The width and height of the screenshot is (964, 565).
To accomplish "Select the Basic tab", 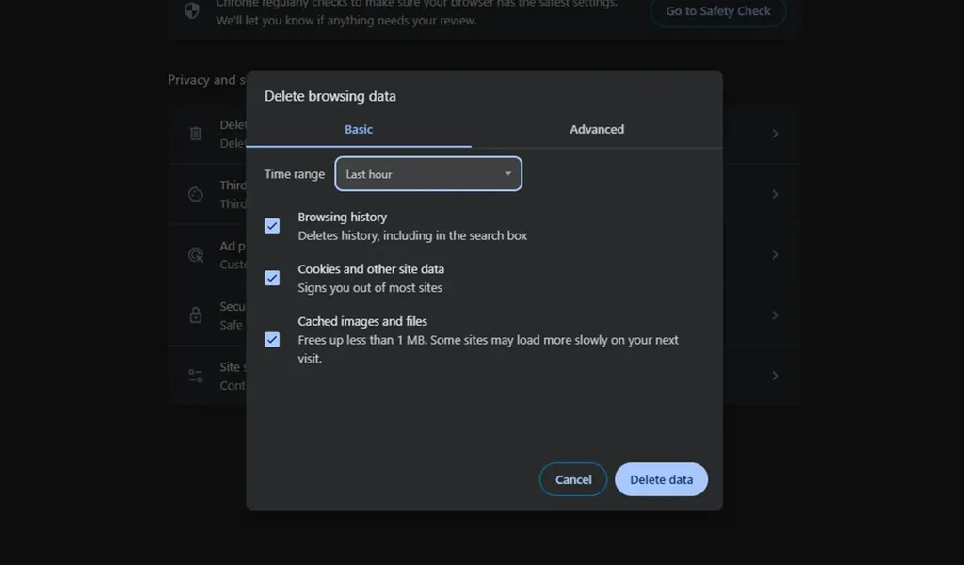I will [x=359, y=130].
